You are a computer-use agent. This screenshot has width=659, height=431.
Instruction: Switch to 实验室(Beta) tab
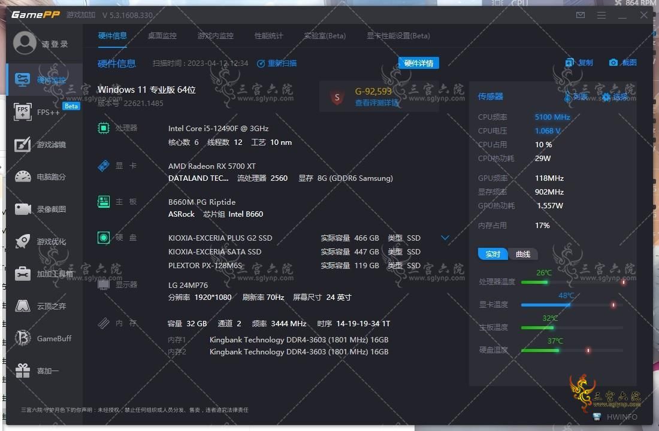325,36
